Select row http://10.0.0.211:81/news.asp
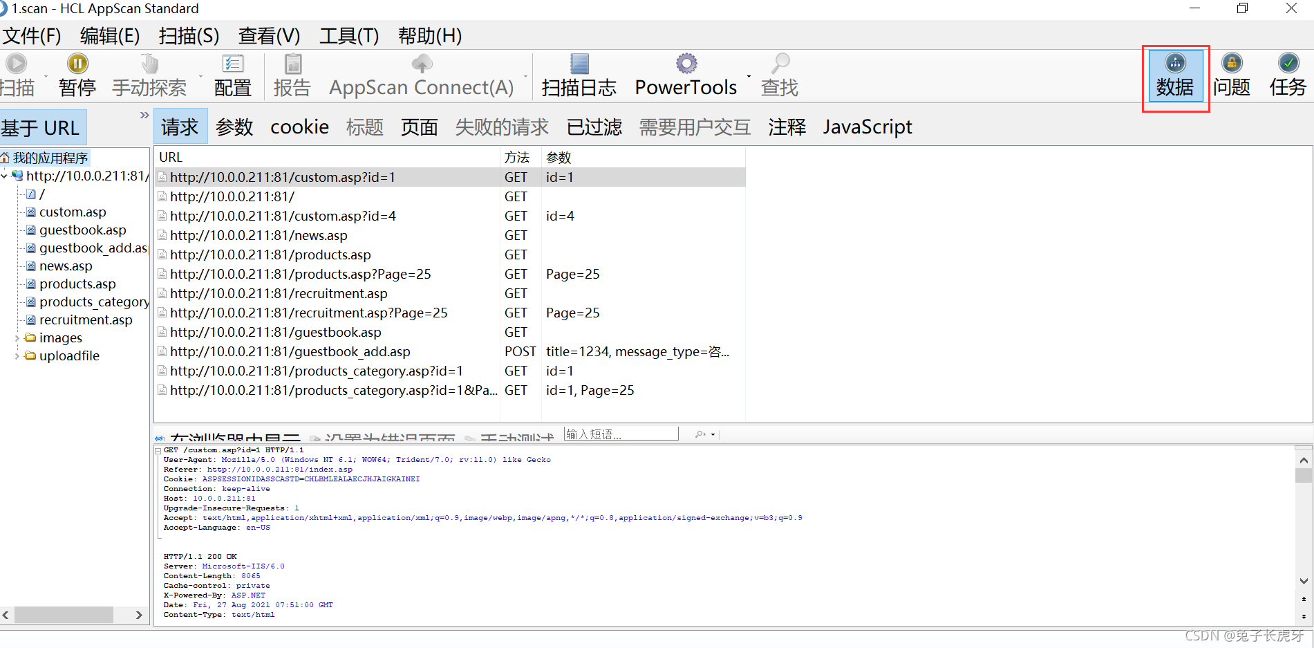The width and height of the screenshot is (1314, 648). pos(450,235)
